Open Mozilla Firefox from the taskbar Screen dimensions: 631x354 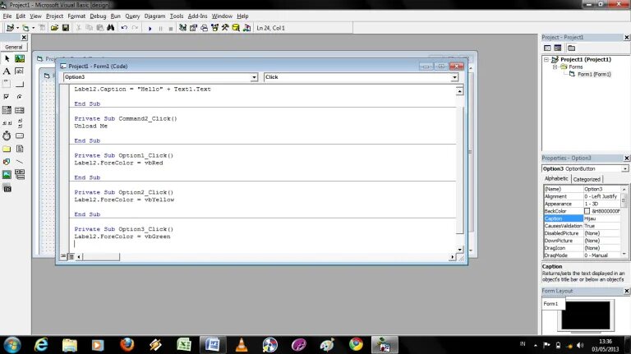(x=127, y=345)
